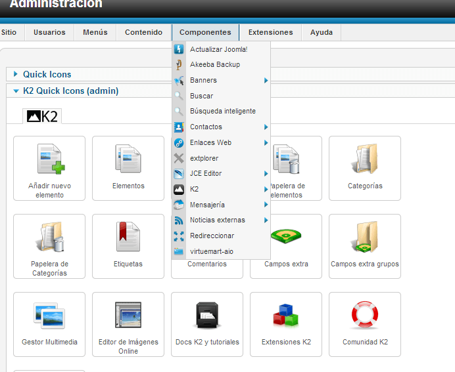Open the Ayuda menu

pyautogui.click(x=322, y=32)
